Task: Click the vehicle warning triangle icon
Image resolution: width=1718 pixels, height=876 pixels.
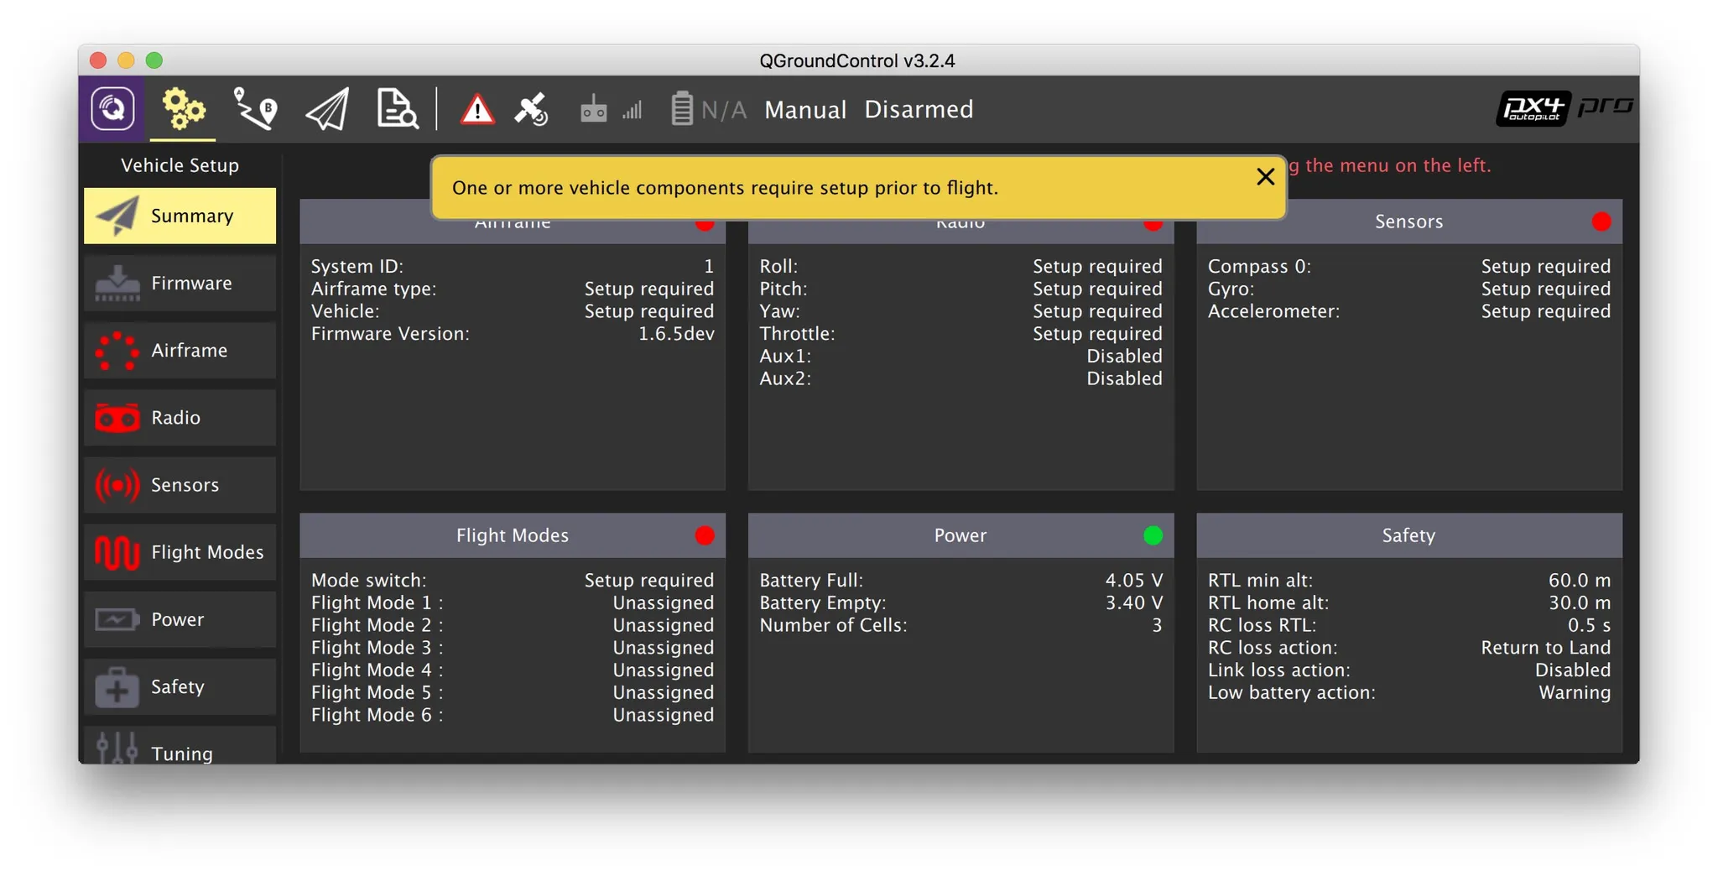Action: (476, 110)
